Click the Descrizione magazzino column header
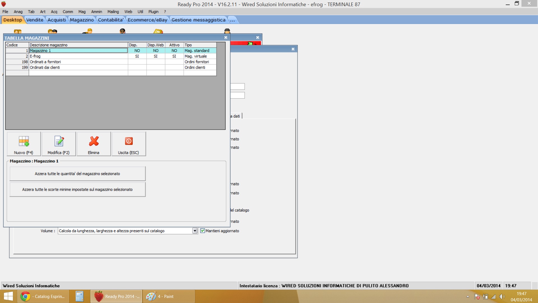Viewport: 538px width, 303px height. point(78,45)
